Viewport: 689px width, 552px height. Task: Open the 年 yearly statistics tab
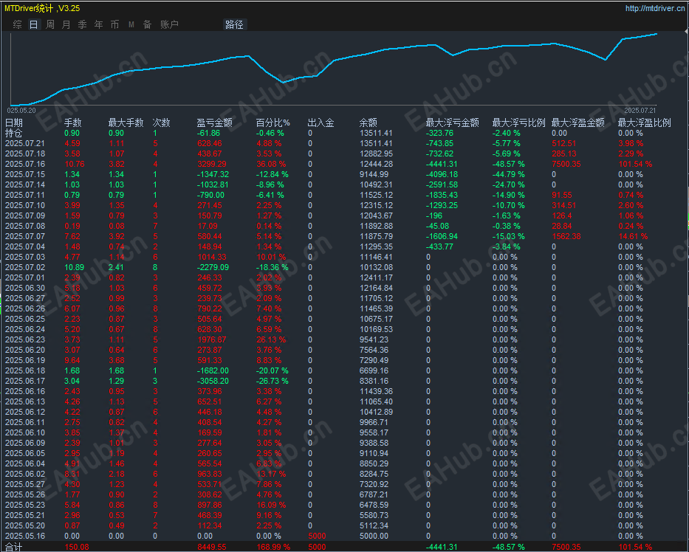coord(99,24)
